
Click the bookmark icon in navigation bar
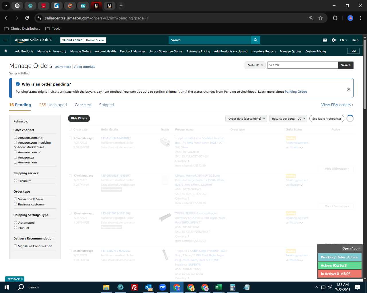pyautogui.click(x=5, y=51)
